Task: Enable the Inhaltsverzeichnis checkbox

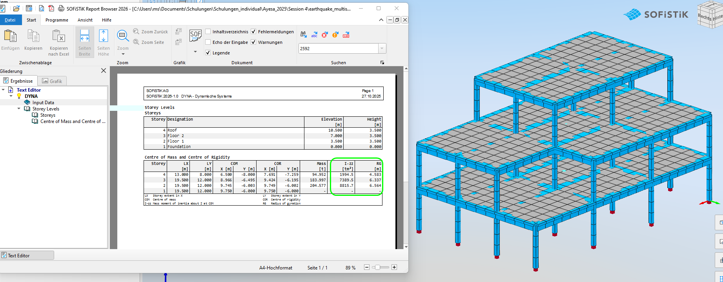Action: [x=208, y=32]
